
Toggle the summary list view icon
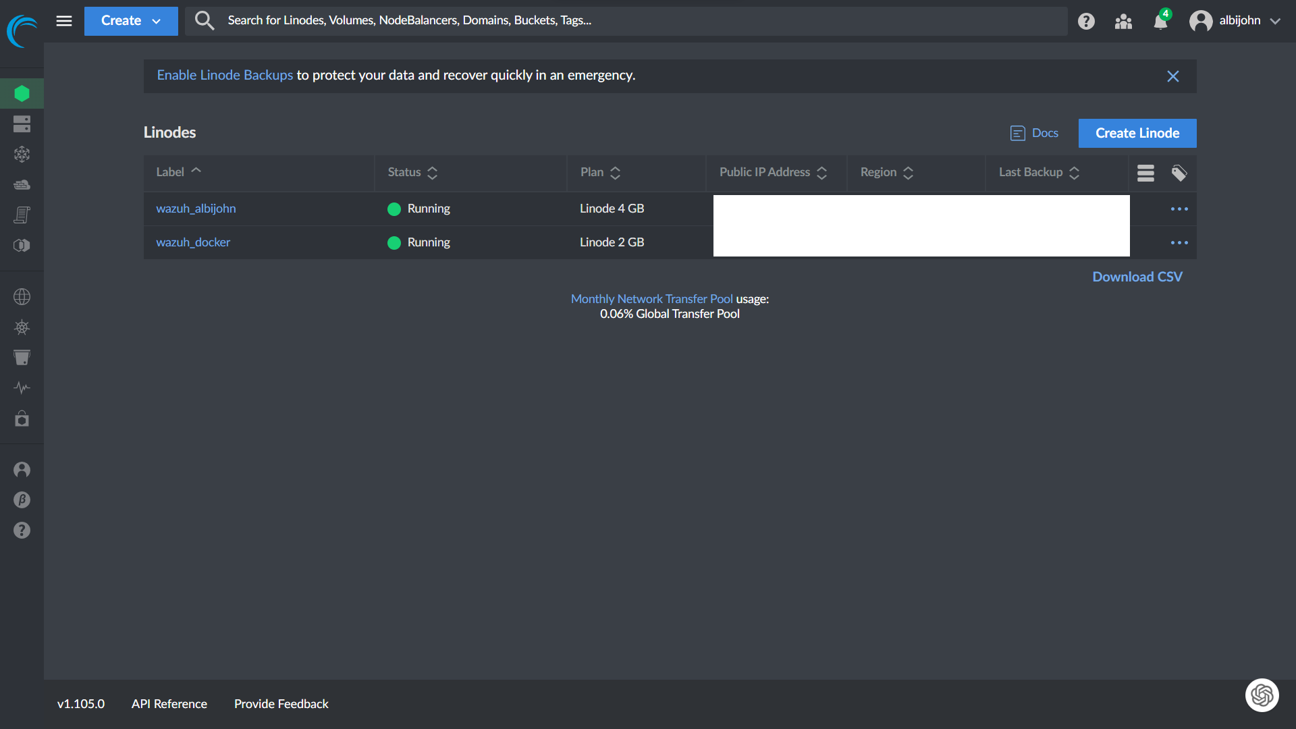pos(1145,173)
